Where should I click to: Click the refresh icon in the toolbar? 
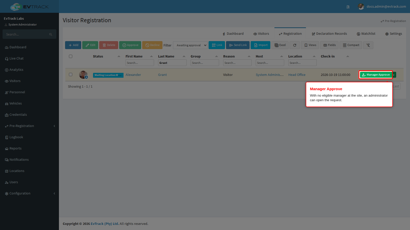click(295, 45)
